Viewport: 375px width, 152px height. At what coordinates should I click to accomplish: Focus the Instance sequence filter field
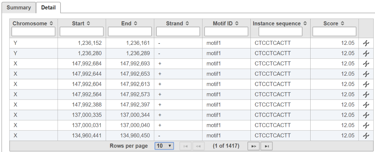(x=280, y=32)
